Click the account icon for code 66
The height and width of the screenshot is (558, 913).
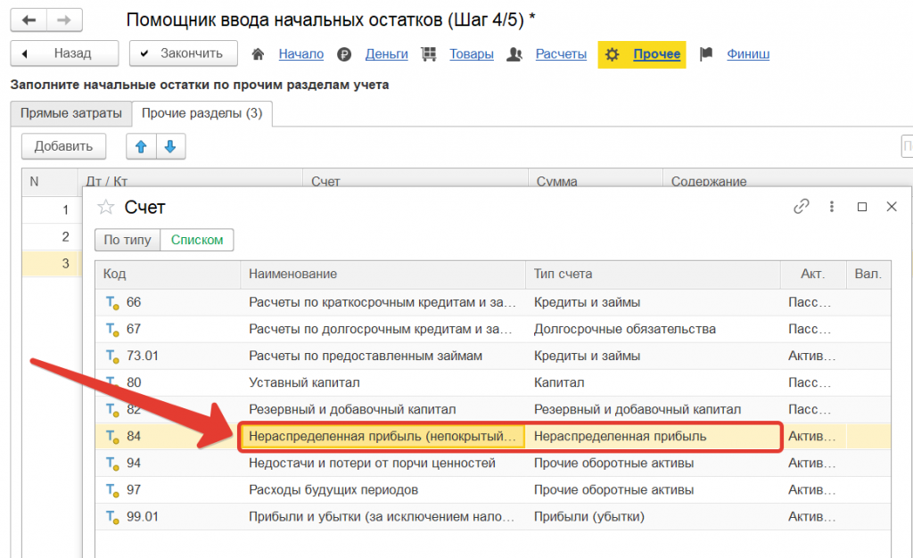click(112, 303)
